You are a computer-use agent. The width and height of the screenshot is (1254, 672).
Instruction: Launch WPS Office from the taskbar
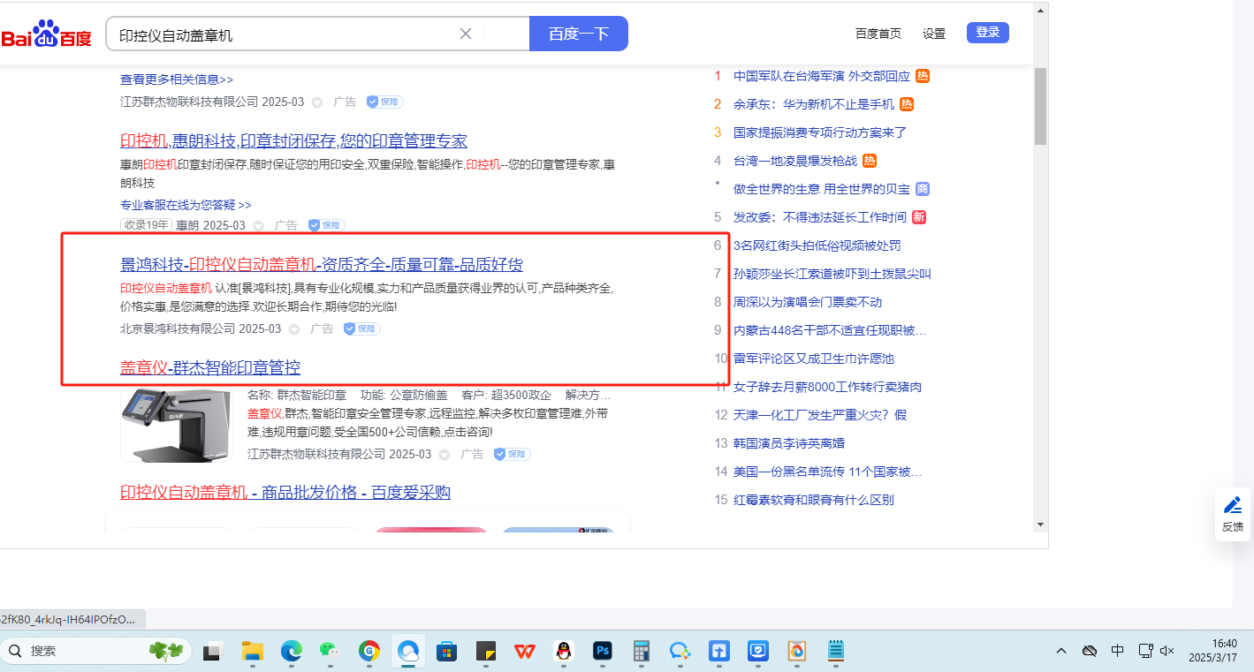[x=525, y=651]
